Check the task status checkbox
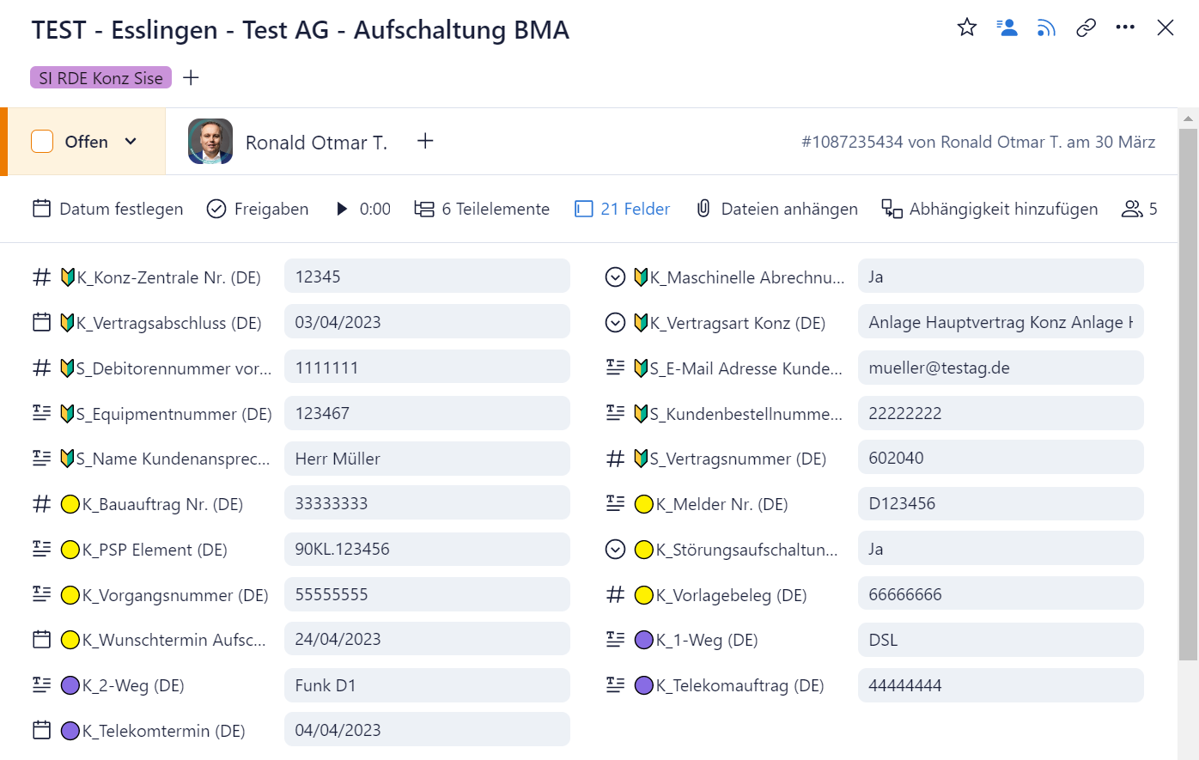Viewport: 1199px width, 760px height. [x=42, y=142]
